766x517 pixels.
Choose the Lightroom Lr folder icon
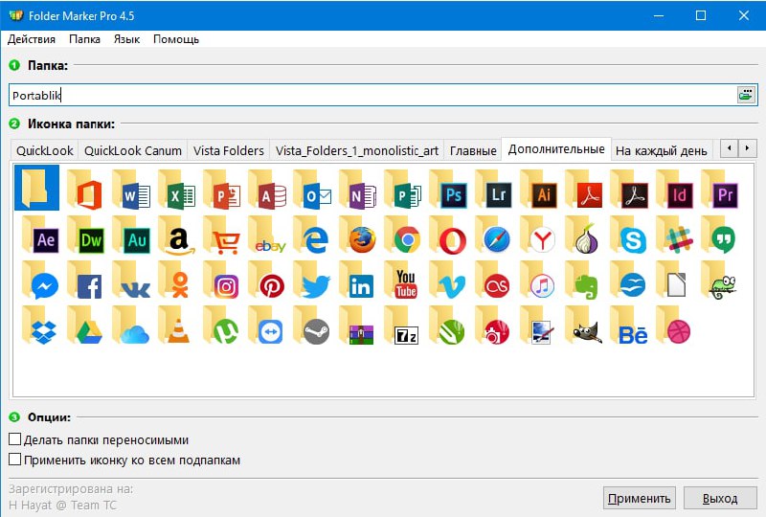[493, 190]
